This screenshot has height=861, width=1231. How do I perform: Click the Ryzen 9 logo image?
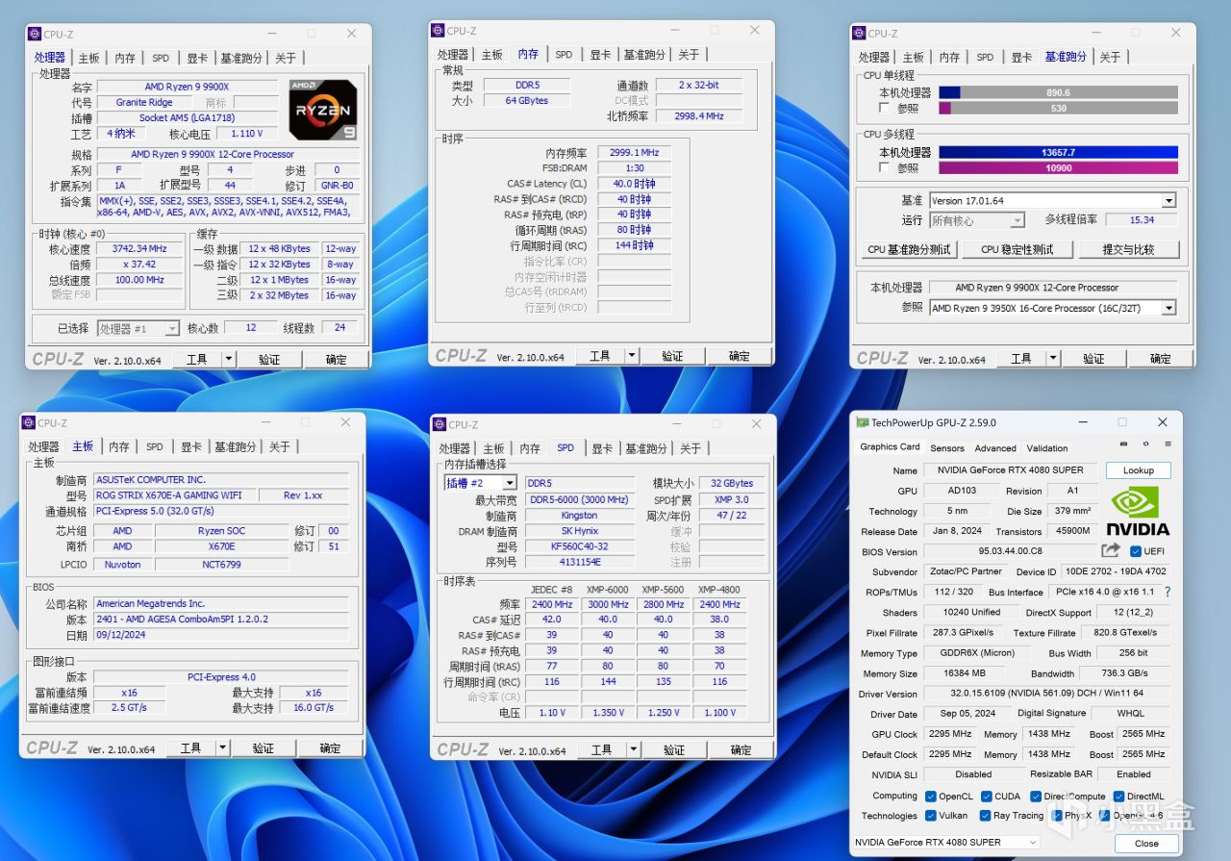(x=323, y=109)
